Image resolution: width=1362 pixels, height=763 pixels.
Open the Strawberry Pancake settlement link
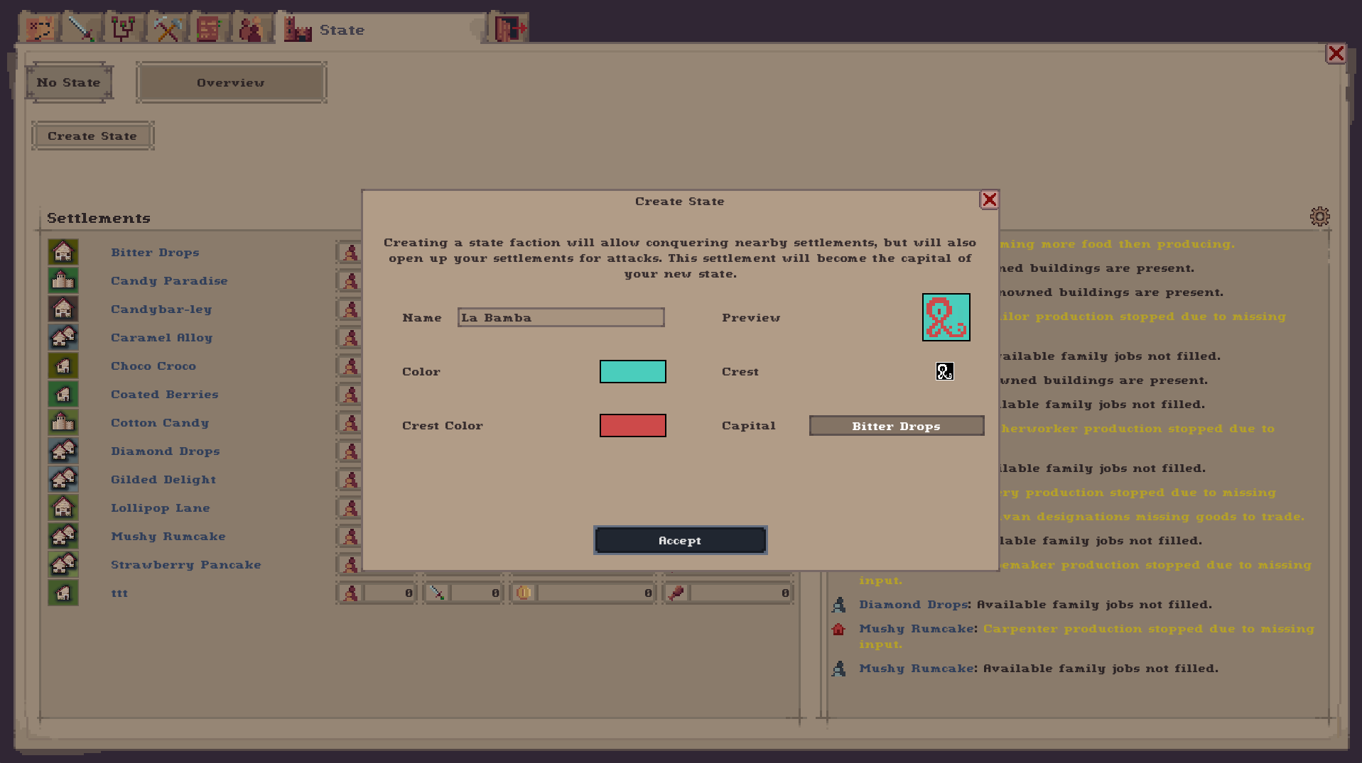click(x=186, y=565)
